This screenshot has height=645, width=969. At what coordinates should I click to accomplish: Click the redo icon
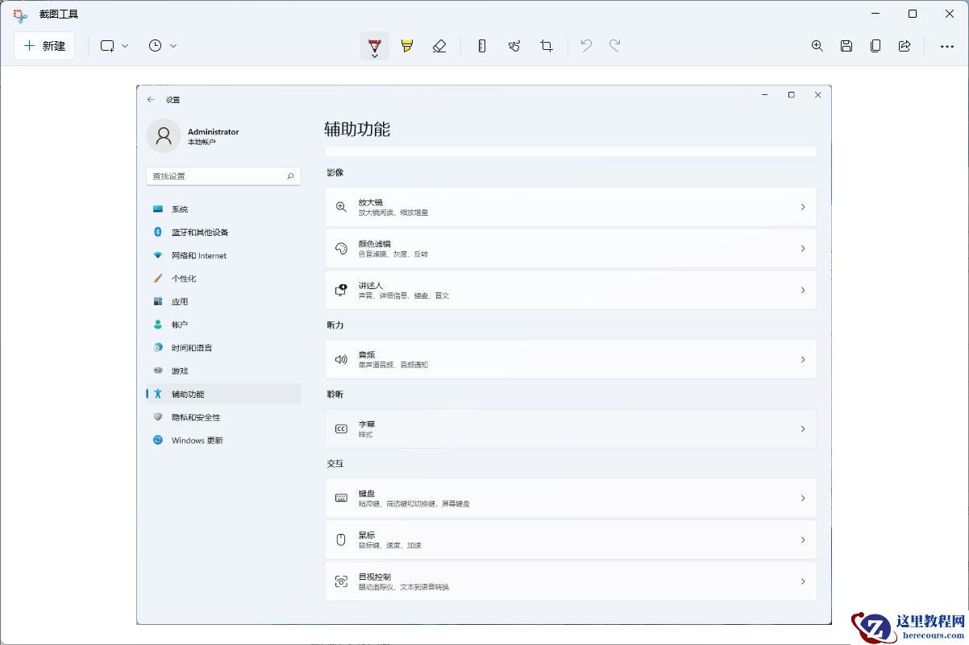click(x=615, y=46)
